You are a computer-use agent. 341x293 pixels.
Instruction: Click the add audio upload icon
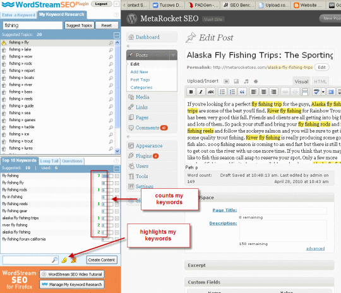point(246,81)
